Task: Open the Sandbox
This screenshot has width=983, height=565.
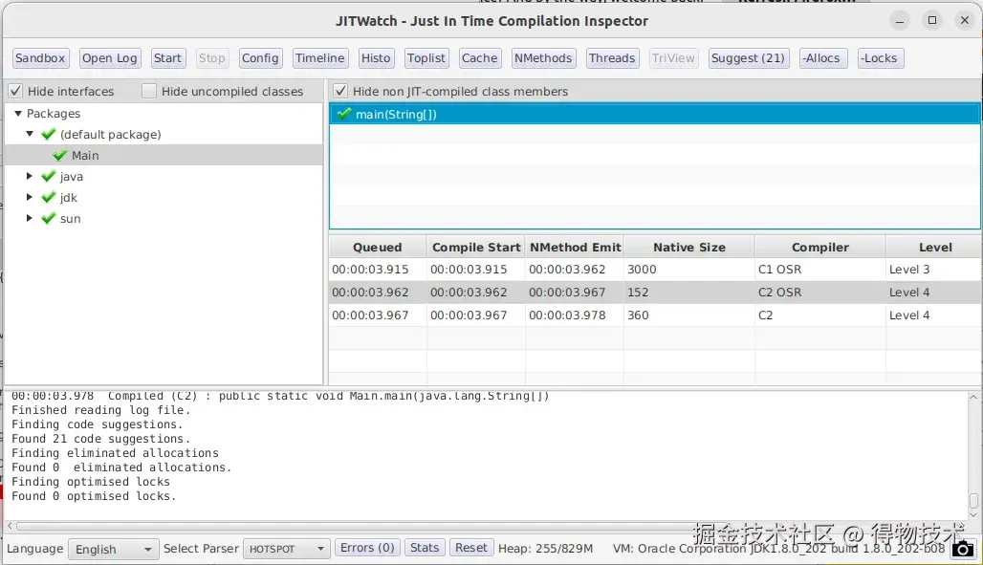Action: pyautogui.click(x=40, y=58)
